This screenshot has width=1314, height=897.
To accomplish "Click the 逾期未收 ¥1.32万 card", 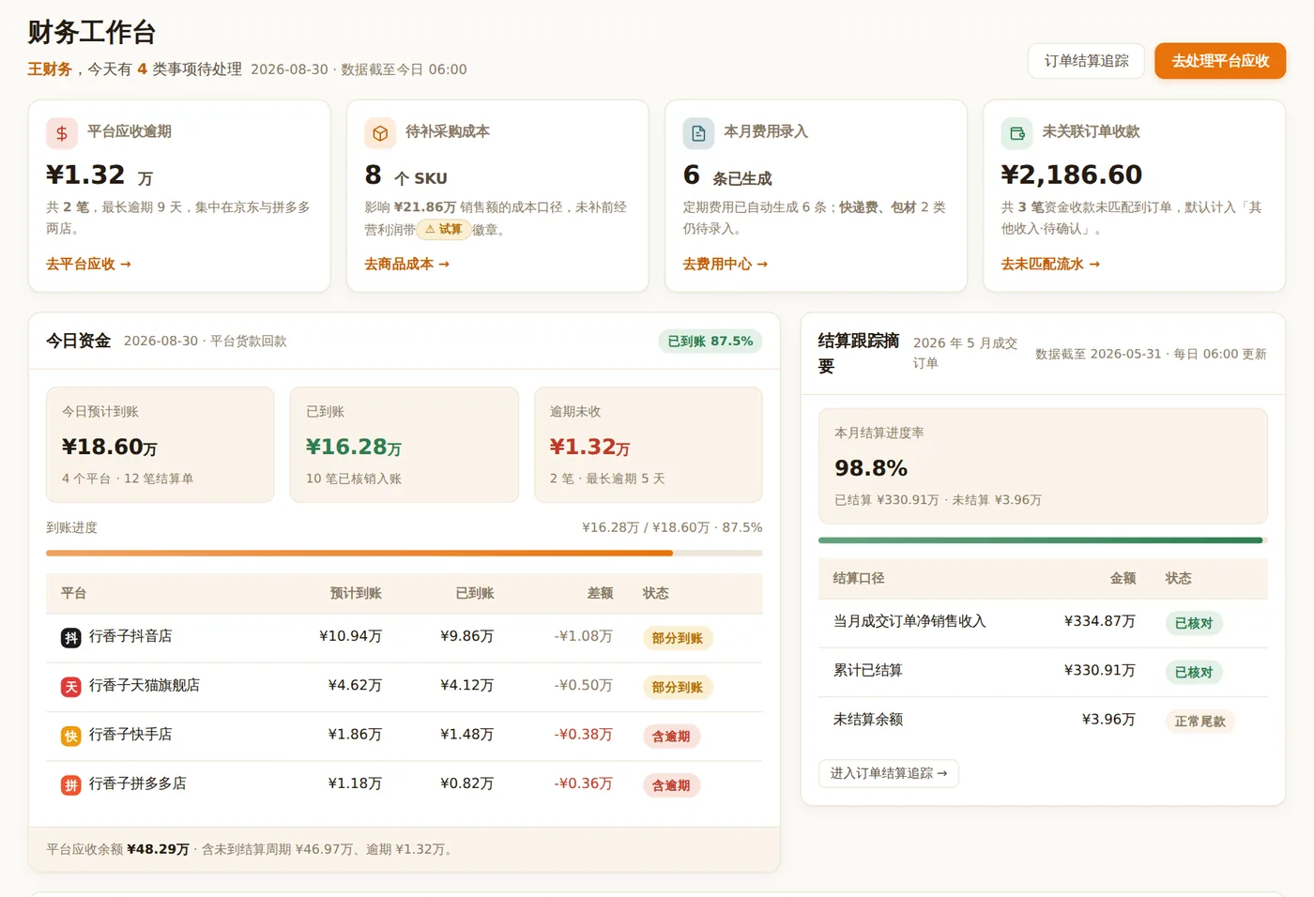I will pyautogui.click(x=649, y=445).
